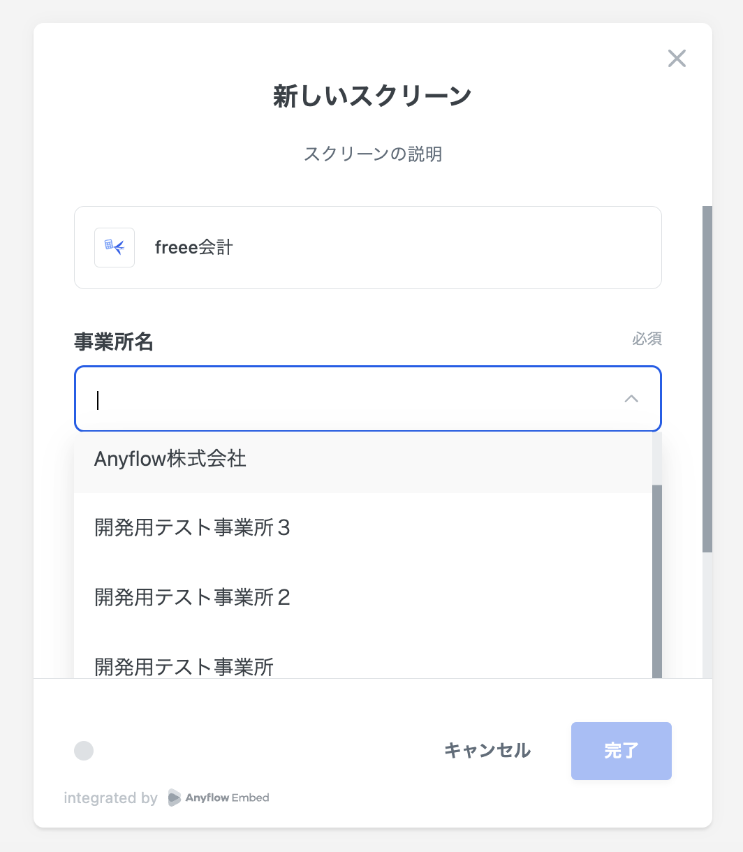Click the dialog's main scrollbar thumb
Screen dimensions: 743x852
point(707,377)
